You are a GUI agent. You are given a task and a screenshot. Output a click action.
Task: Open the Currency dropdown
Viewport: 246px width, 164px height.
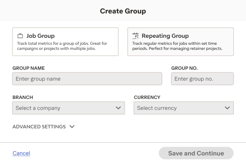184,108
